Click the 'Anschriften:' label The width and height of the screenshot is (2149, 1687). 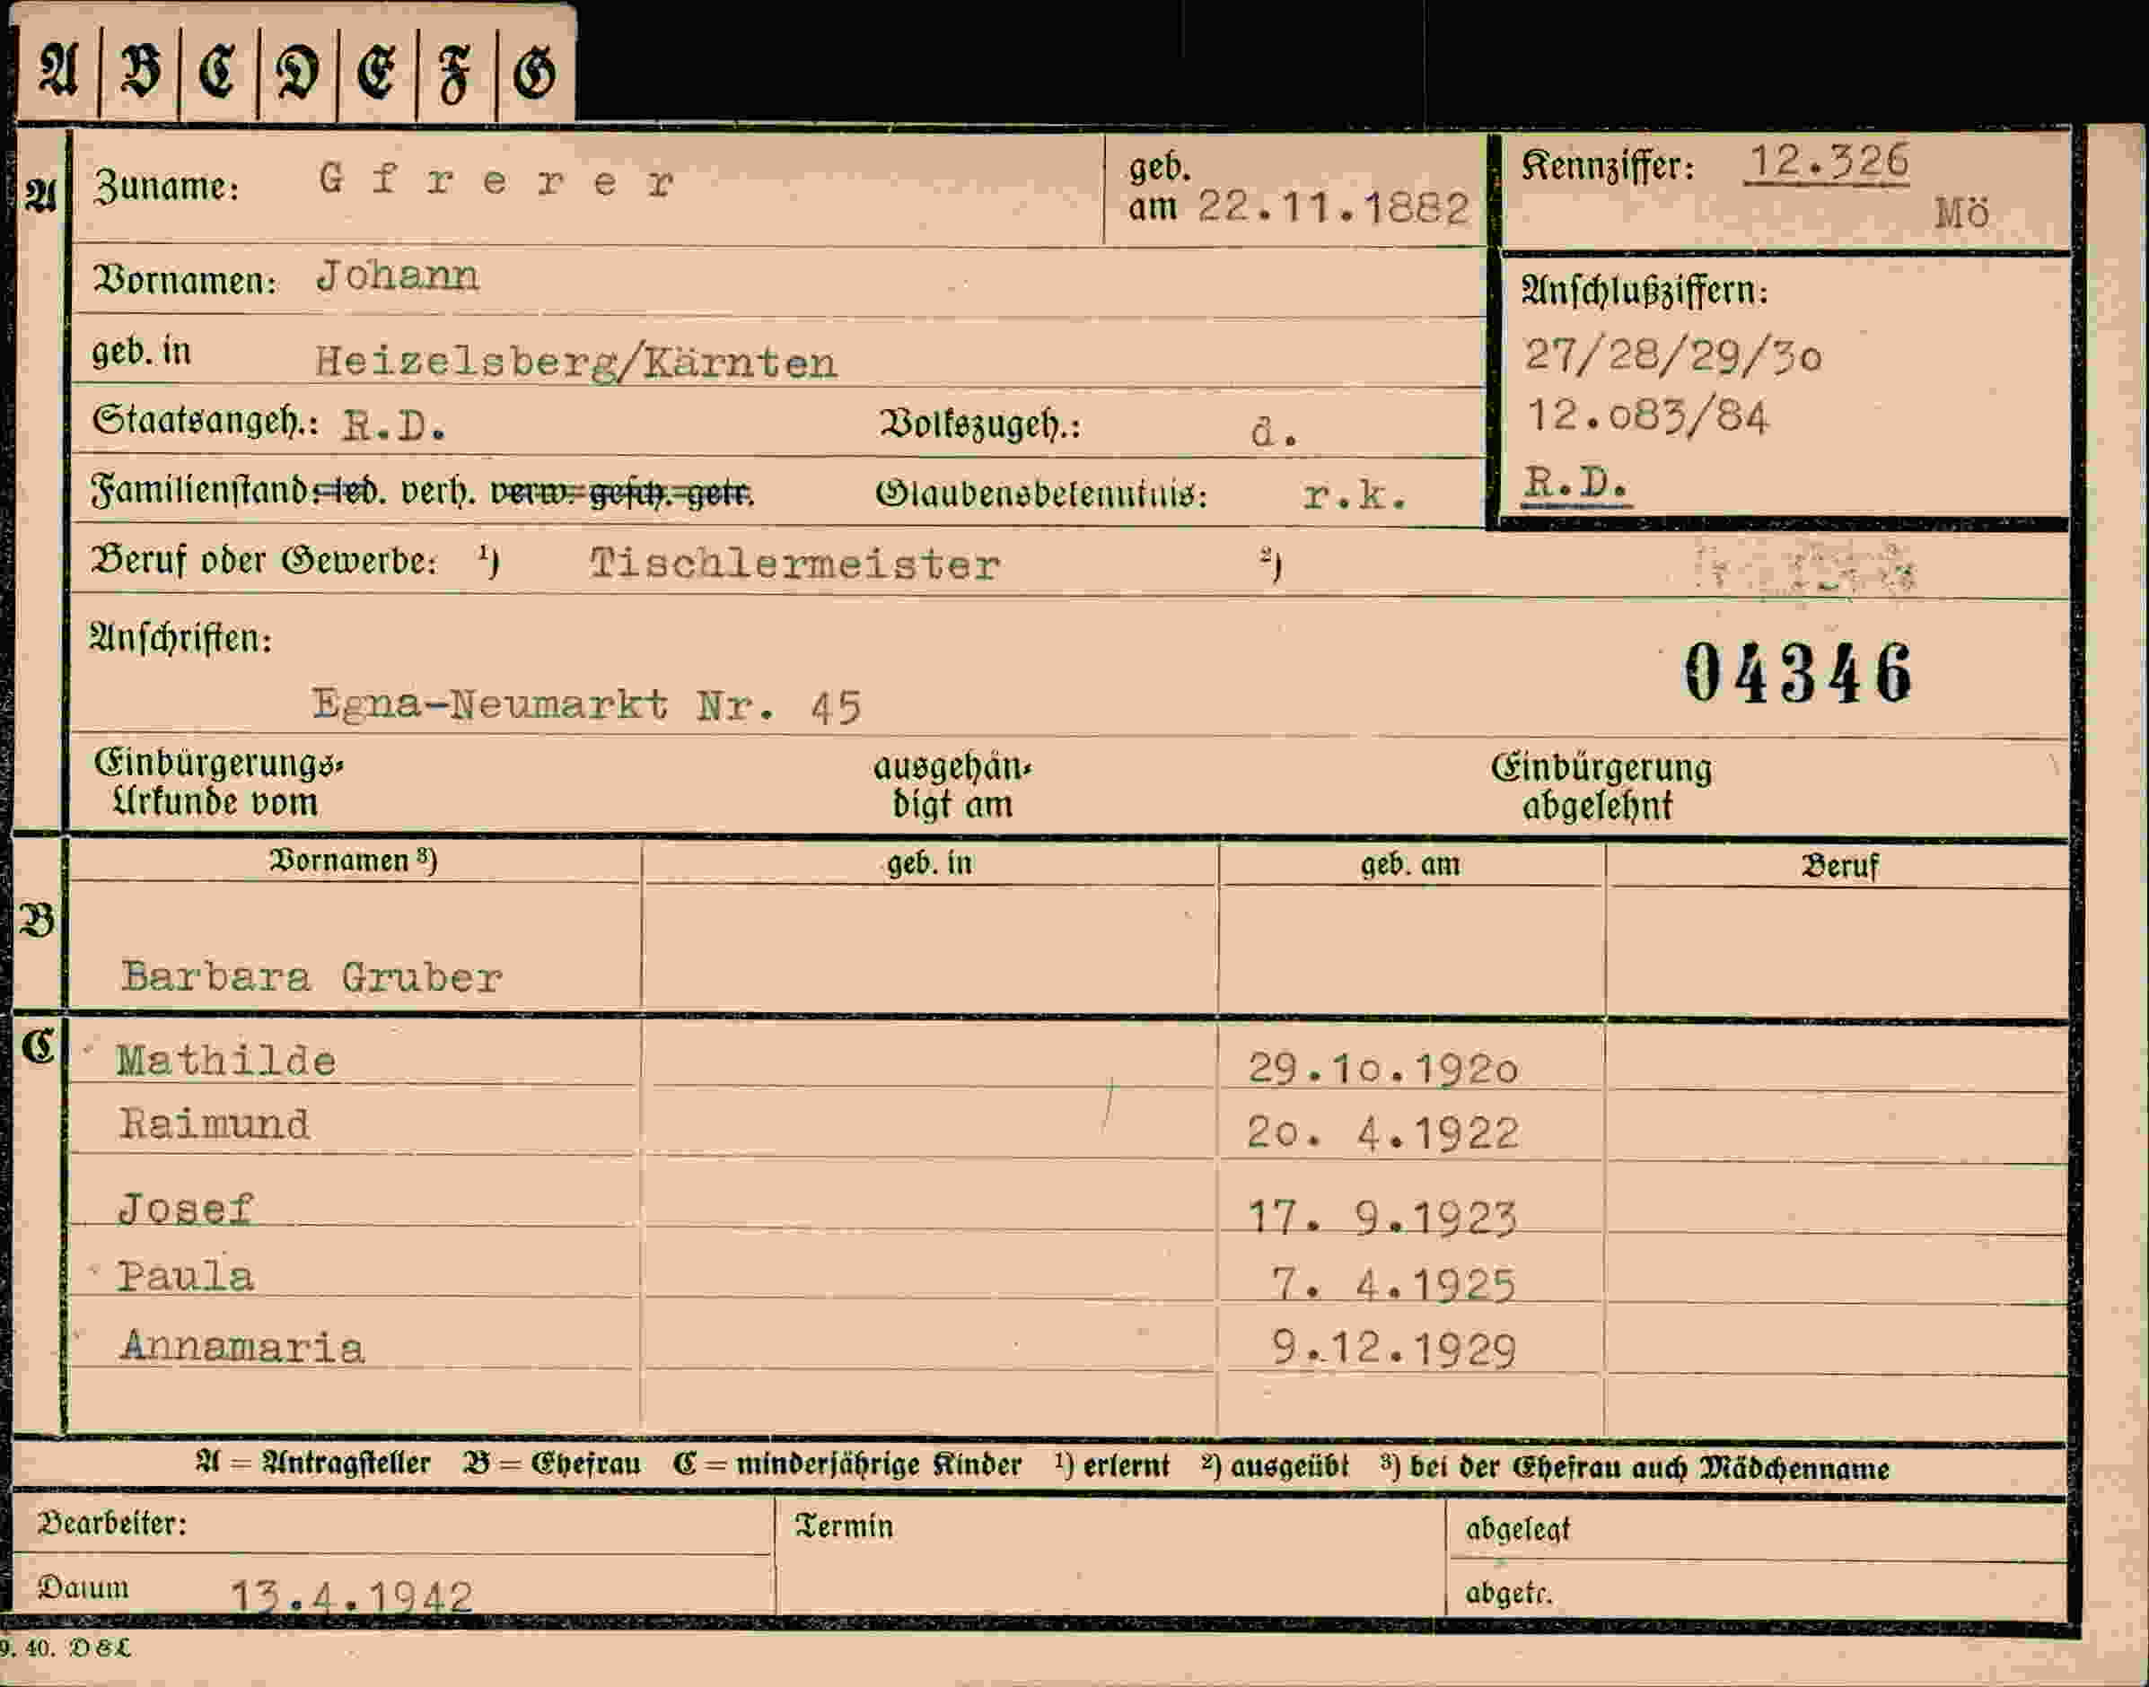pyautogui.click(x=180, y=637)
